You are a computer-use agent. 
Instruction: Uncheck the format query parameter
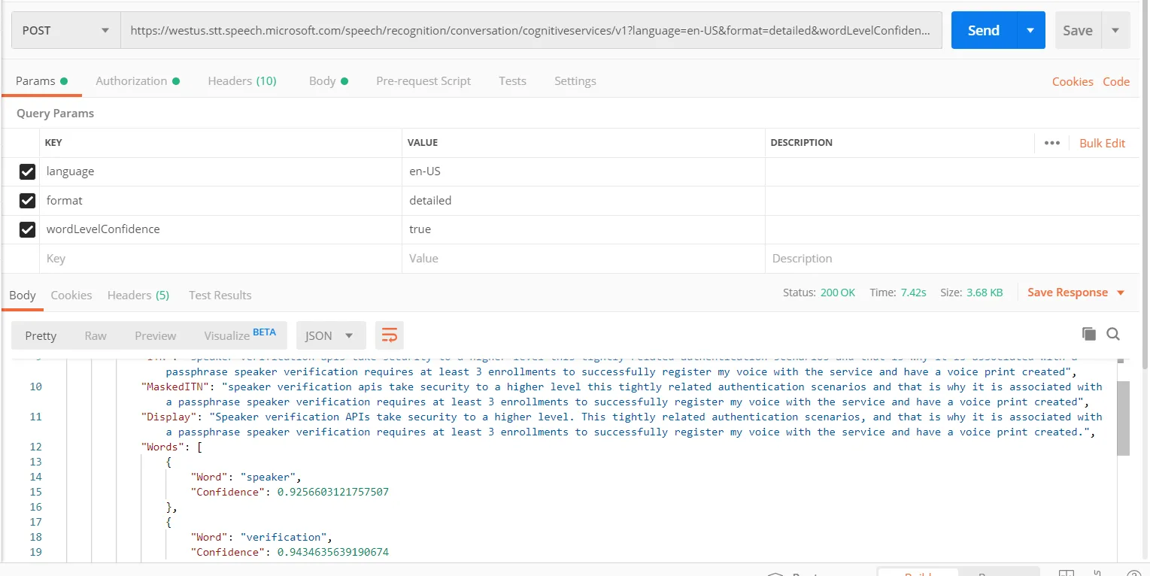coord(27,201)
